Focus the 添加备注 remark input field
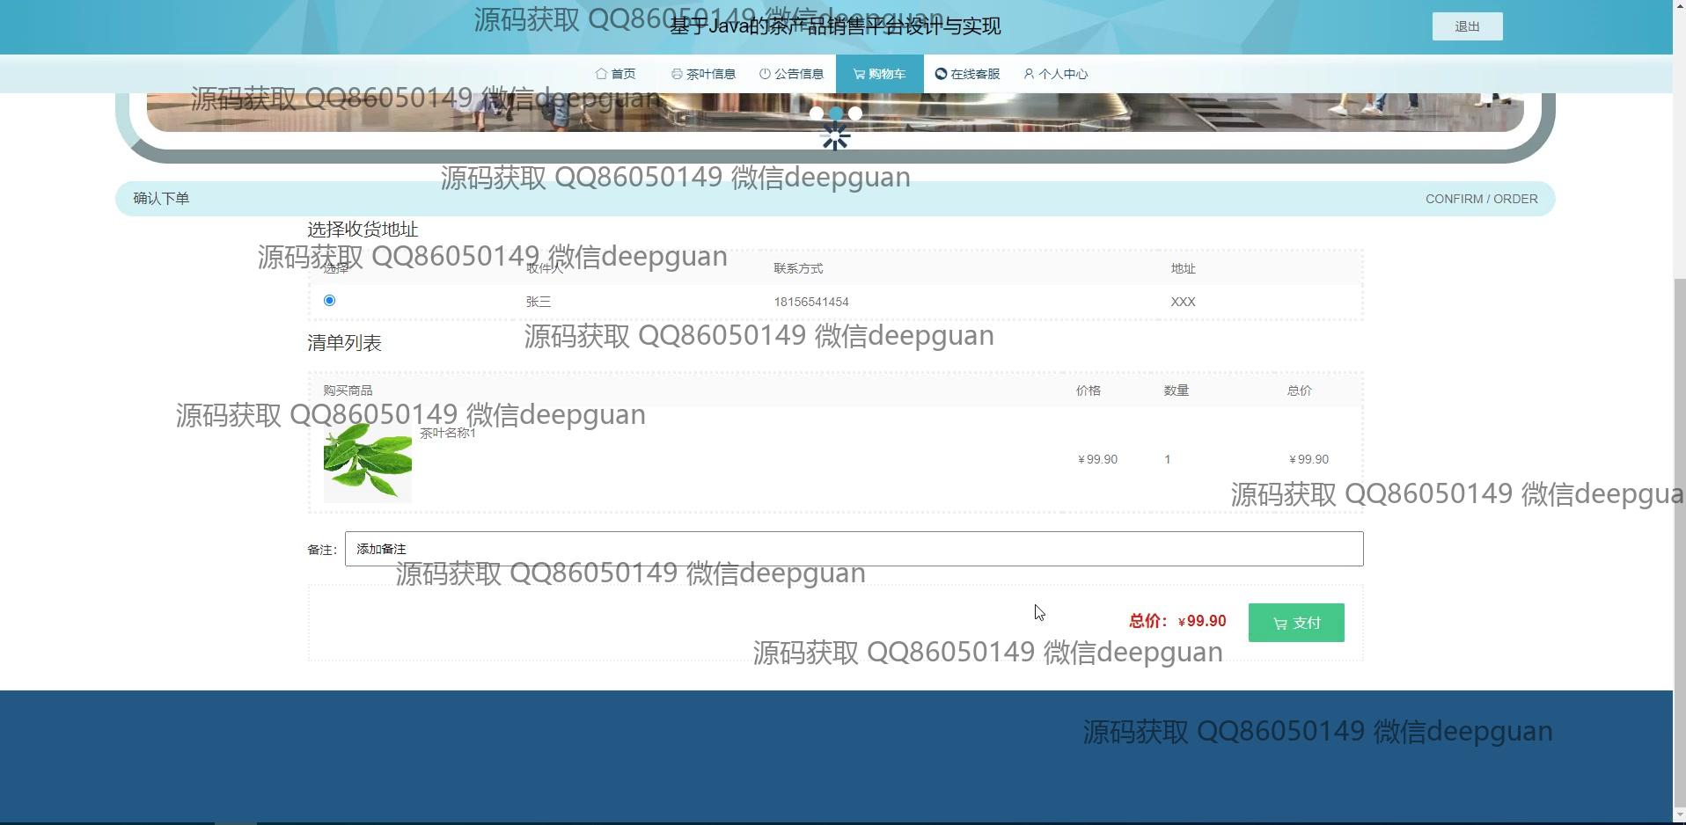 coord(854,549)
